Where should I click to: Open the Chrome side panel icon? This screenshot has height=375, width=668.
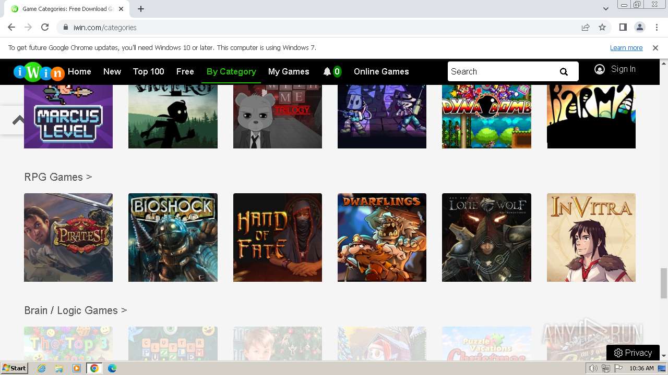[x=623, y=27]
